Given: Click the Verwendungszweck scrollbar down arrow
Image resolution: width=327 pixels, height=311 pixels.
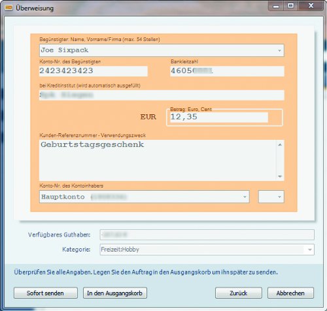Looking at the screenshot, I should pos(280,176).
